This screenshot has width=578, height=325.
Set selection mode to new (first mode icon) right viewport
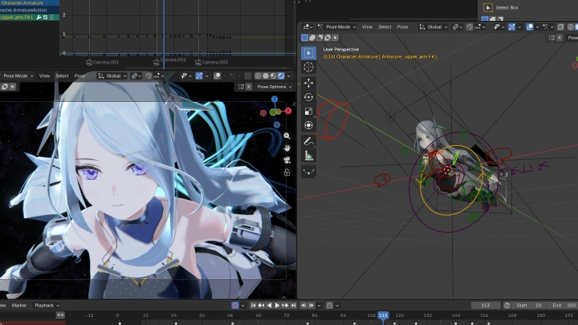(304, 38)
